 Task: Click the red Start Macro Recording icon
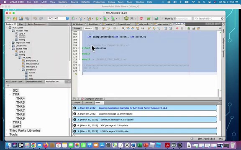click(177, 28)
